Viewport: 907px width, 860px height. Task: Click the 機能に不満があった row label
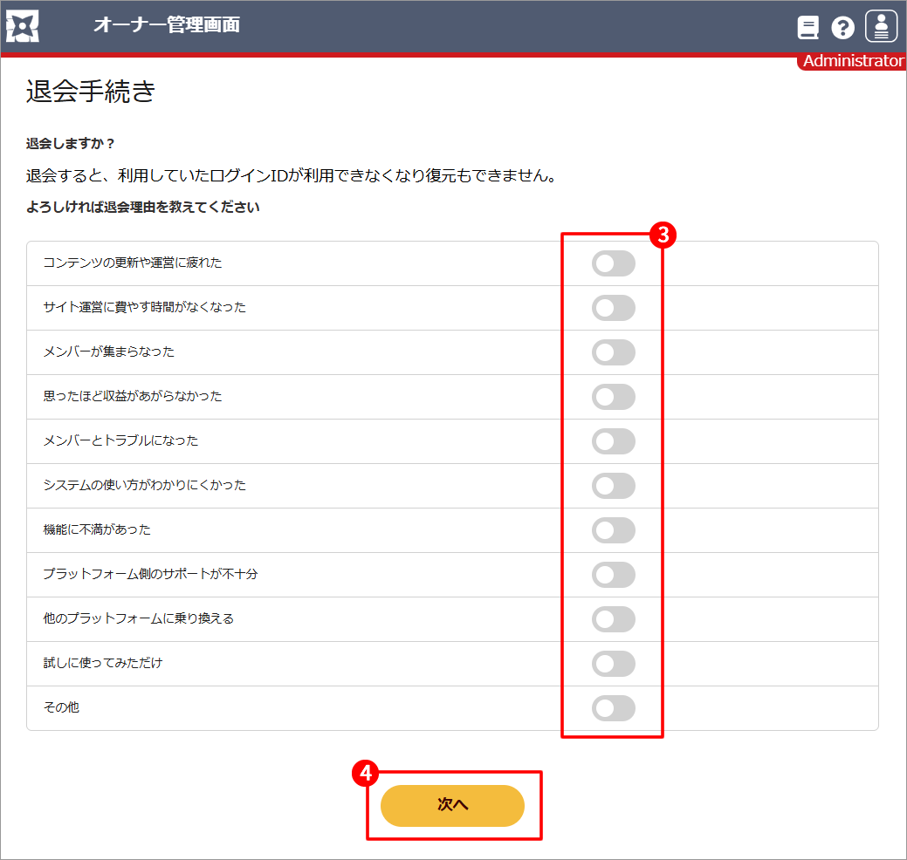coord(97,529)
